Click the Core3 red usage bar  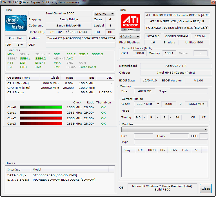tap(41, 123)
